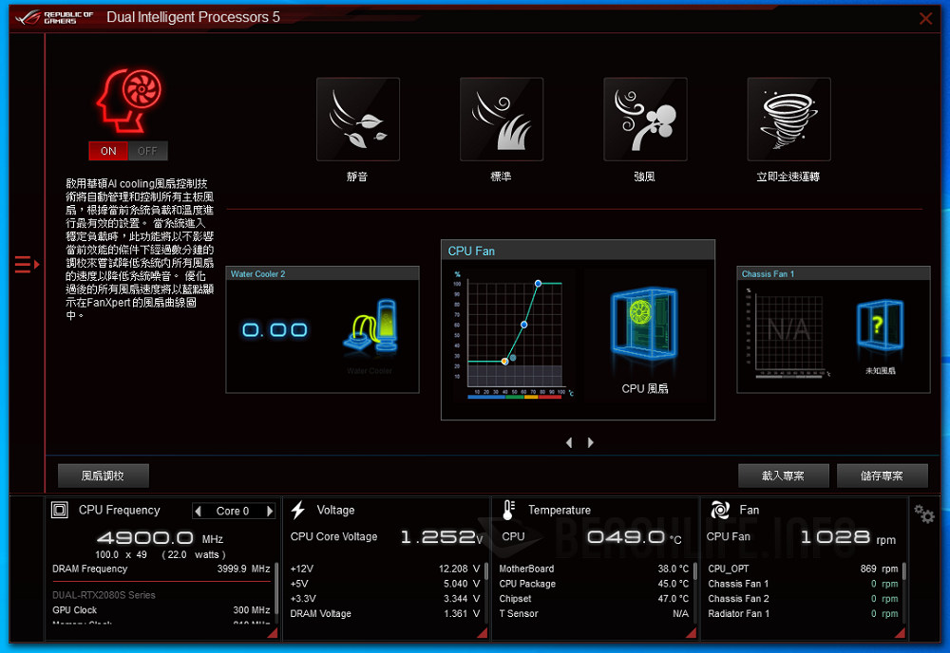Click the right arrow to view the next fan
The image size is (950, 653).
click(x=590, y=441)
